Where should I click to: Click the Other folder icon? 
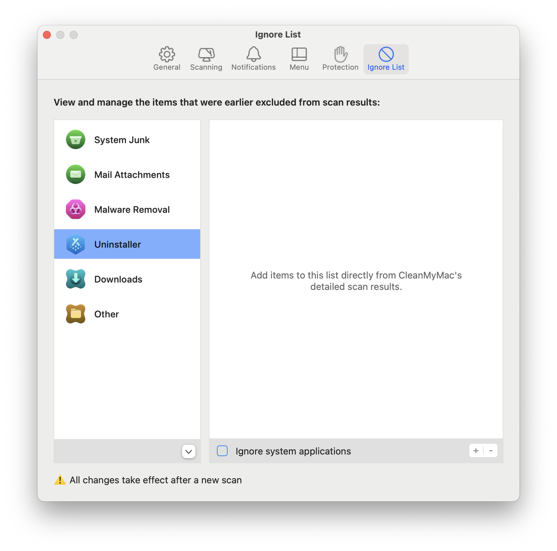(x=76, y=314)
